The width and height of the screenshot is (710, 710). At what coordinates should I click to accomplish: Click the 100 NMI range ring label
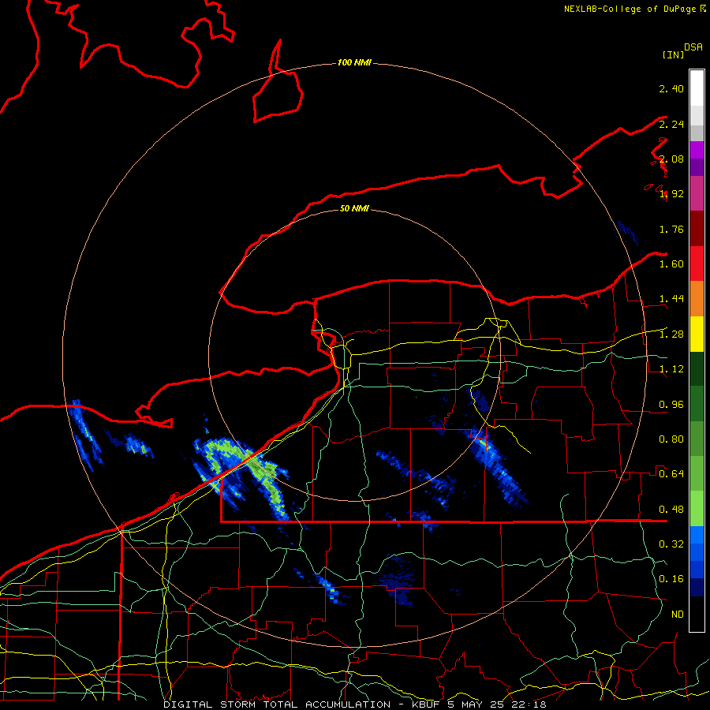click(354, 62)
